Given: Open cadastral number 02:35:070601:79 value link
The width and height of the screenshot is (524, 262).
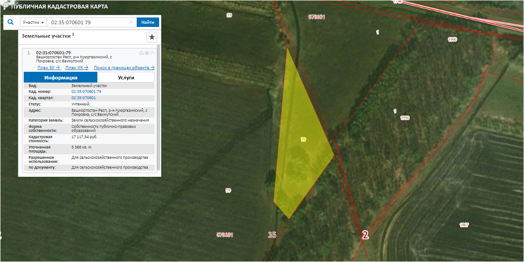Looking at the screenshot, I should coord(86,92).
